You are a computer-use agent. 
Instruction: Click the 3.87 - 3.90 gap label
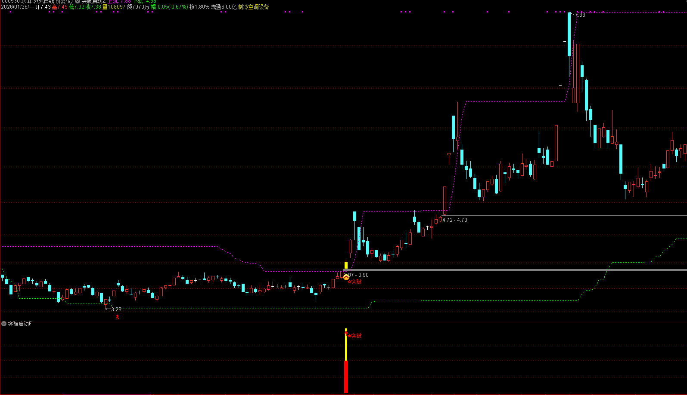[x=356, y=275]
